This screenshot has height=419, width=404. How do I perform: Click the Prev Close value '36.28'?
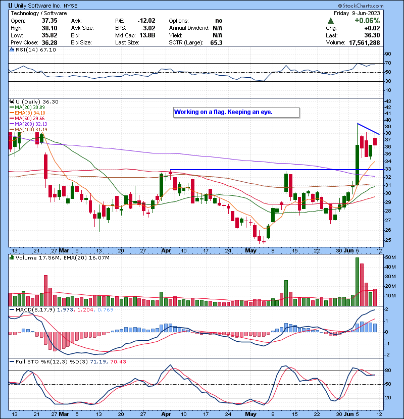[x=49, y=42]
